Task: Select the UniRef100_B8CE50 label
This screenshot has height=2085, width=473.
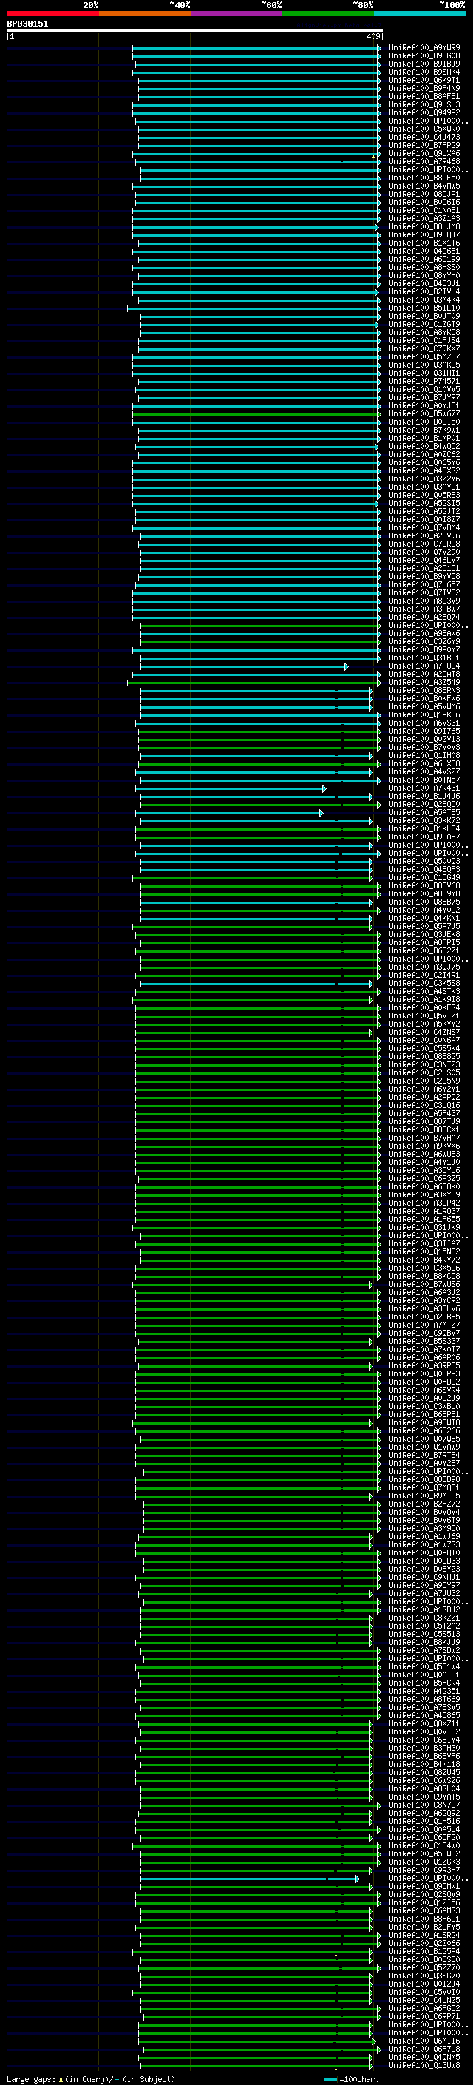Action: coord(423,178)
